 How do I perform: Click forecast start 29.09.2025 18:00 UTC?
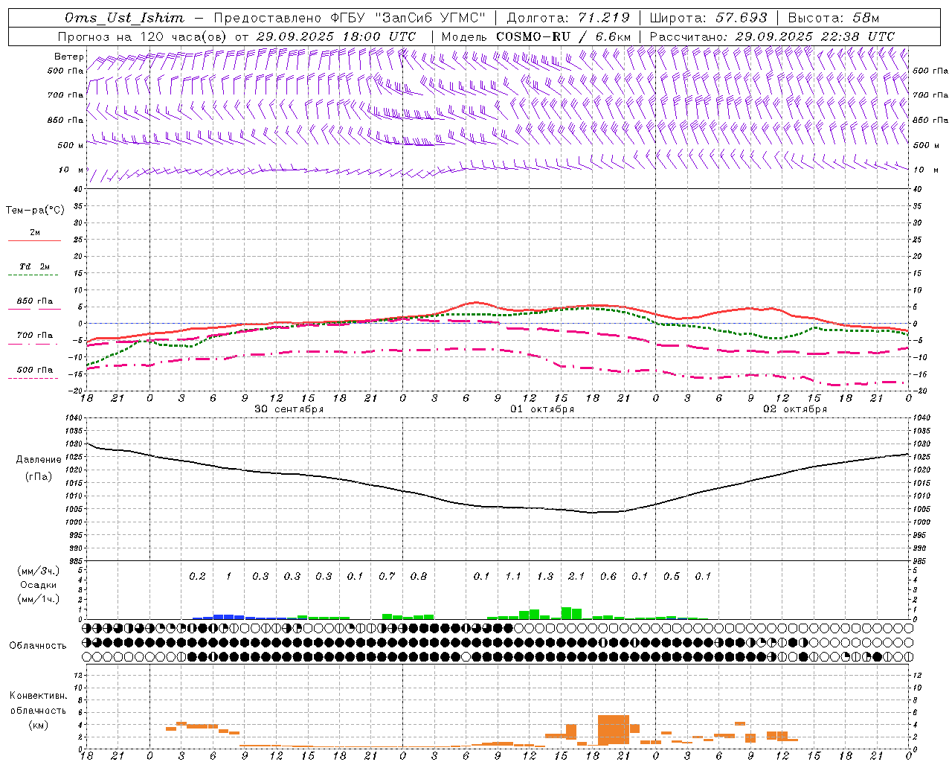pos(335,36)
